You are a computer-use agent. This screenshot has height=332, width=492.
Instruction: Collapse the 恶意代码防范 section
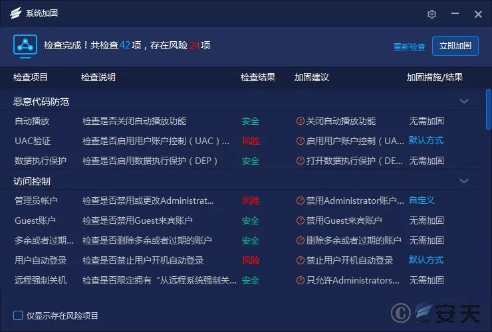pyautogui.click(x=464, y=102)
